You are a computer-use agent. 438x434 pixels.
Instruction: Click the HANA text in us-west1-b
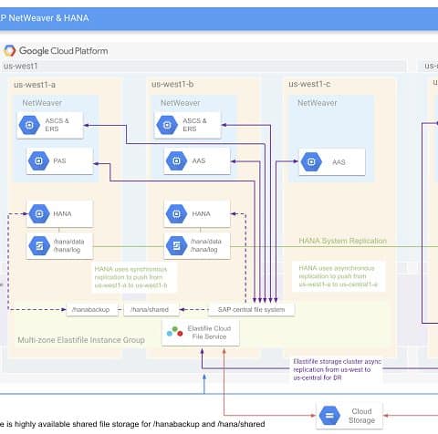point(201,214)
